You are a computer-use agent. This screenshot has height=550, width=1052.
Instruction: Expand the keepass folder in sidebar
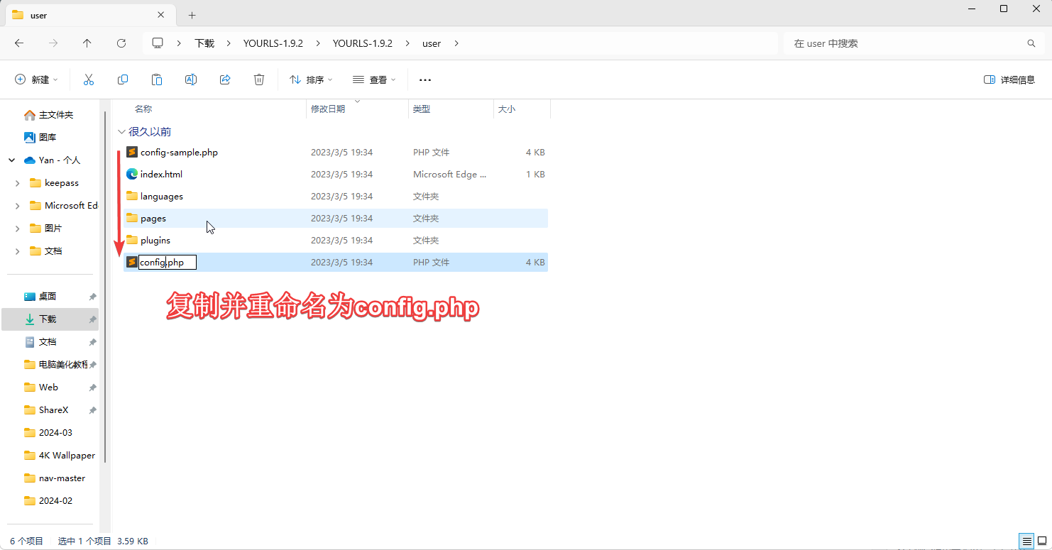pyautogui.click(x=17, y=183)
